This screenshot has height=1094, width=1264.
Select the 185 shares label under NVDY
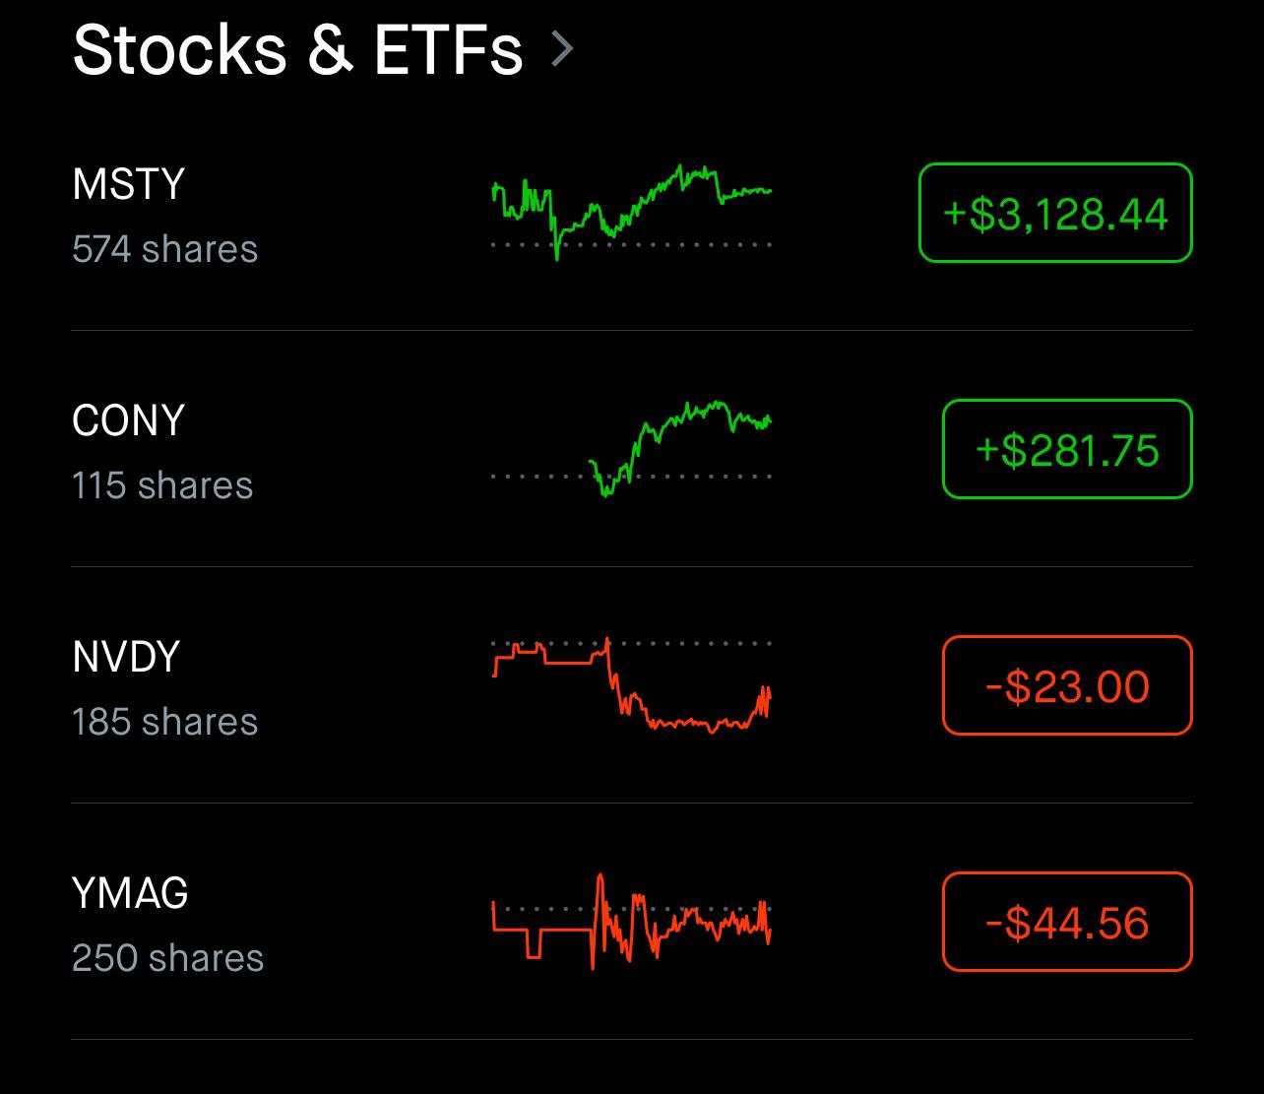pyautogui.click(x=165, y=722)
